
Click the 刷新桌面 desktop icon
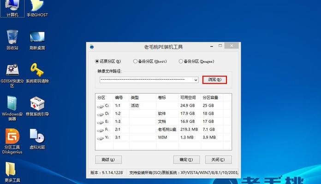click(37, 40)
